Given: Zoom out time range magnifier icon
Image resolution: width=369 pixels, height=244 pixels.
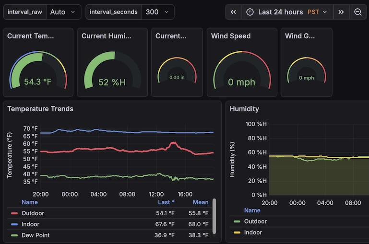Looking at the screenshot, I should pos(358,12).
